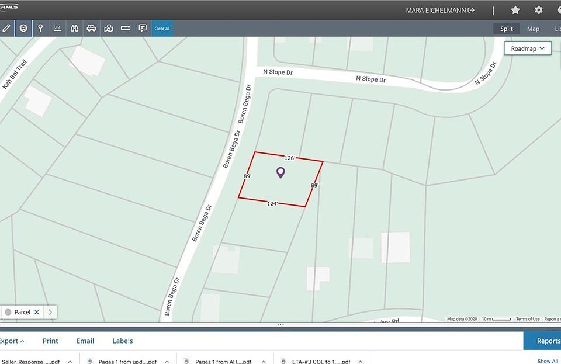
Task: Log out via MARA EICHELMANN arrow icon
Action: pos(471,10)
